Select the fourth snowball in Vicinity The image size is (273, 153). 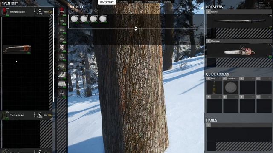(x=103, y=19)
